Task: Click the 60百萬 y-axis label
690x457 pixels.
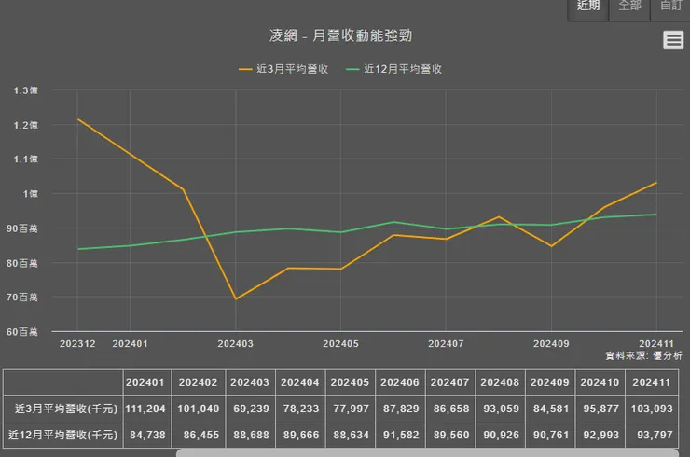Action: (22, 332)
